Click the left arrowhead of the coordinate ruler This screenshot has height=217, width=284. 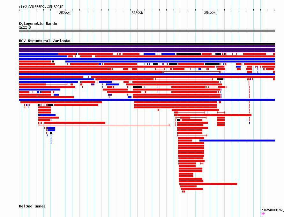point(20,10)
